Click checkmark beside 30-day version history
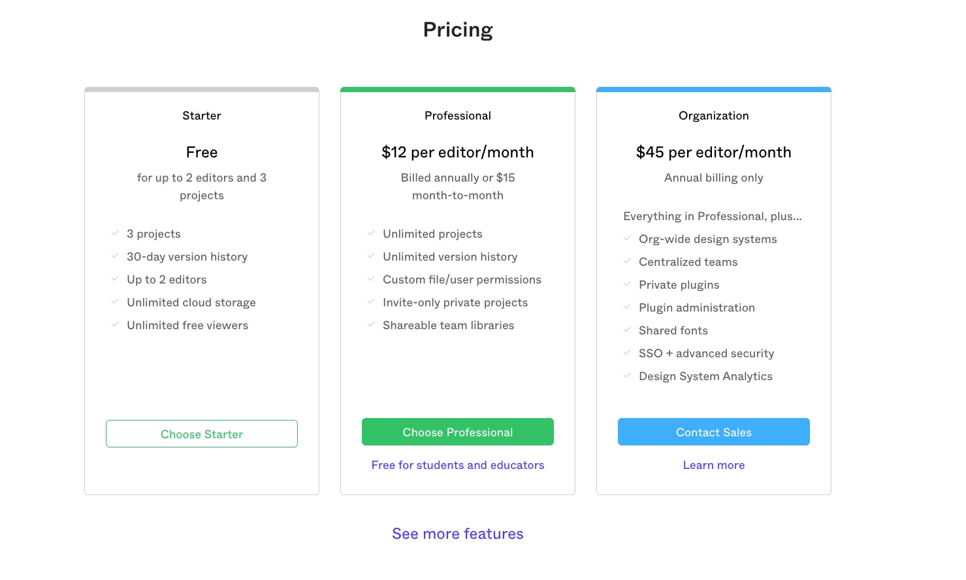Image resolution: width=966 pixels, height=580 pixels. point(115,256)
